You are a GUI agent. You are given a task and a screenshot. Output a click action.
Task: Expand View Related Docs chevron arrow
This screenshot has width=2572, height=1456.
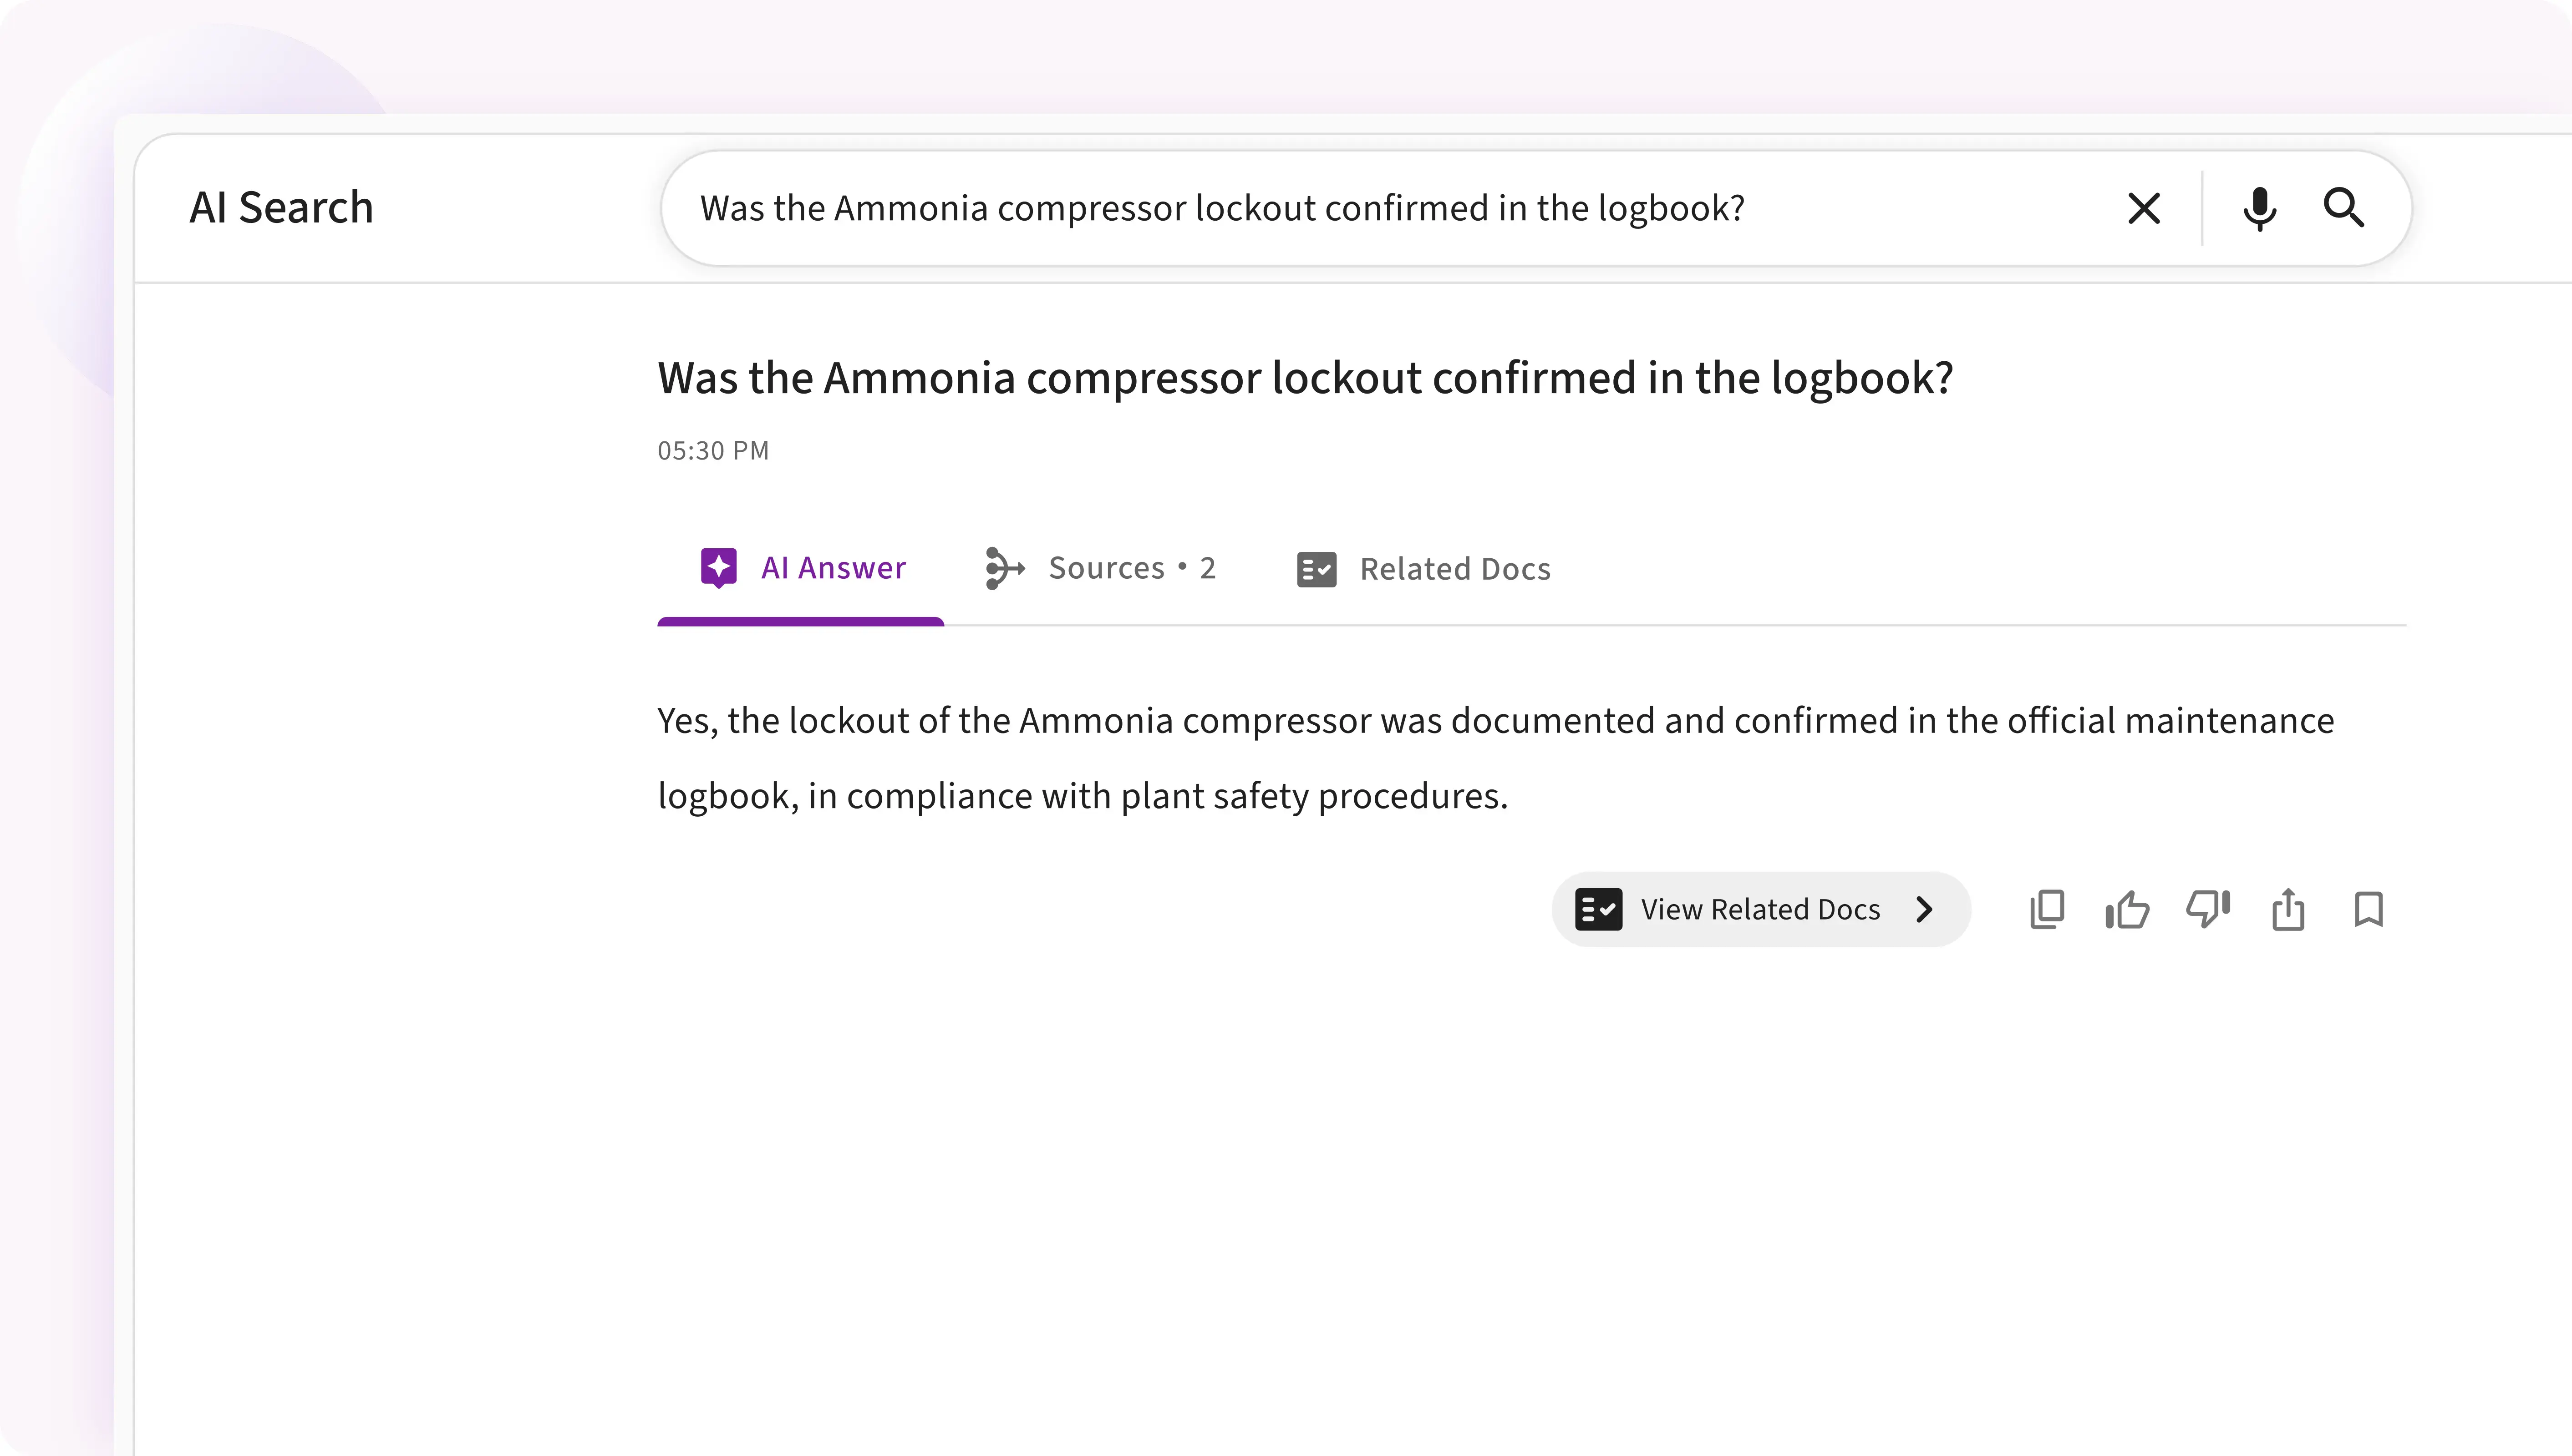point(1924,910)
